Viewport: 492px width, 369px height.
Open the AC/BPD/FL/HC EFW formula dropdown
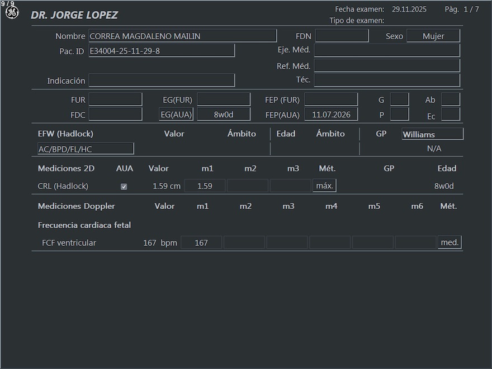coord(86,149)
